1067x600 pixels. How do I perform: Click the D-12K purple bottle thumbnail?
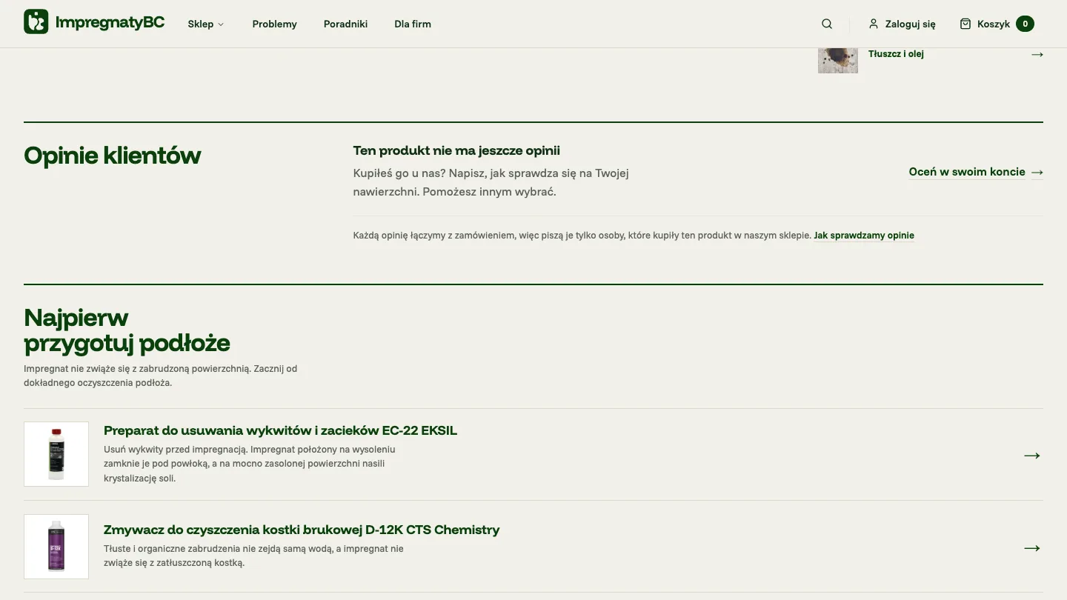[x=56, y=547]
